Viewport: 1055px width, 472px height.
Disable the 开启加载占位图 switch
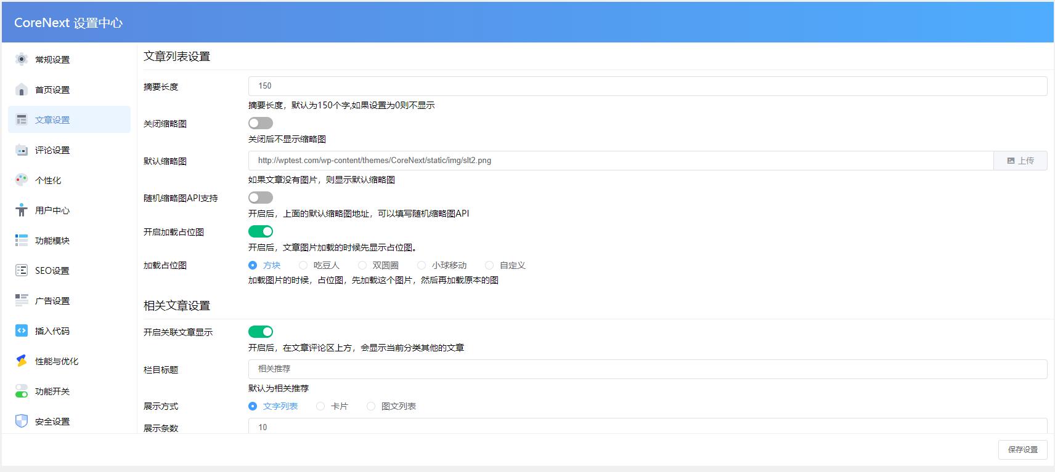point(261,231)
